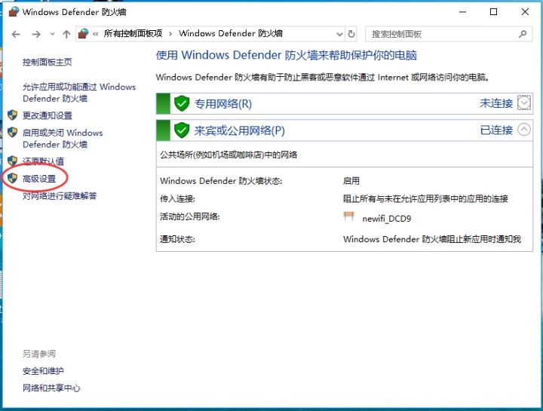Click shield icon beside 启用或关闭 Windows Defender
Image resolution: width=543 pixels, height=411 pixels.
click(13, 132)
